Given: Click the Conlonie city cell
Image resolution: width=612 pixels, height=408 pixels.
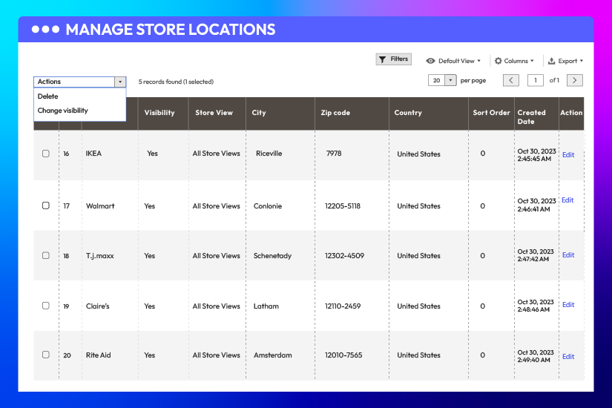Looking at the screenshot, I should 268,206.
